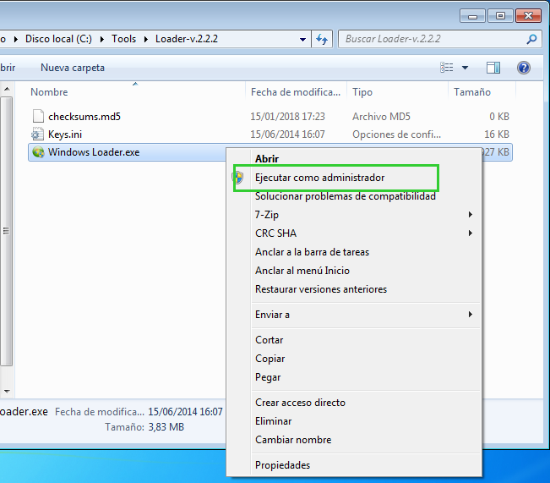This screenshot has height=483, width=550.
Task: Sort by Fecha de modifica... column header
Action: coord(296,92)
